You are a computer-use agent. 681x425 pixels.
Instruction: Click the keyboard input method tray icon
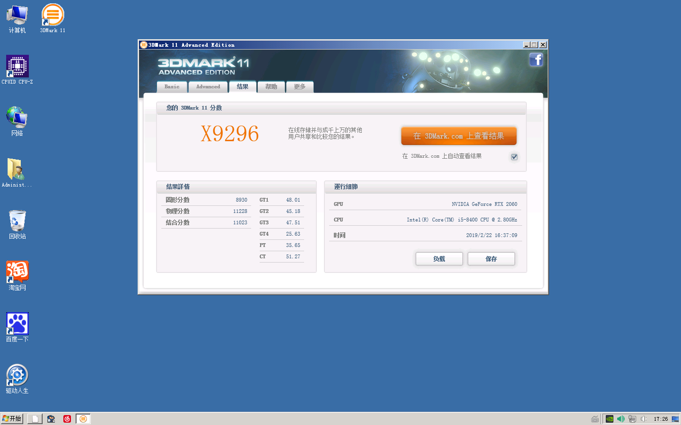pyautogui.click(x=595, y=419)
